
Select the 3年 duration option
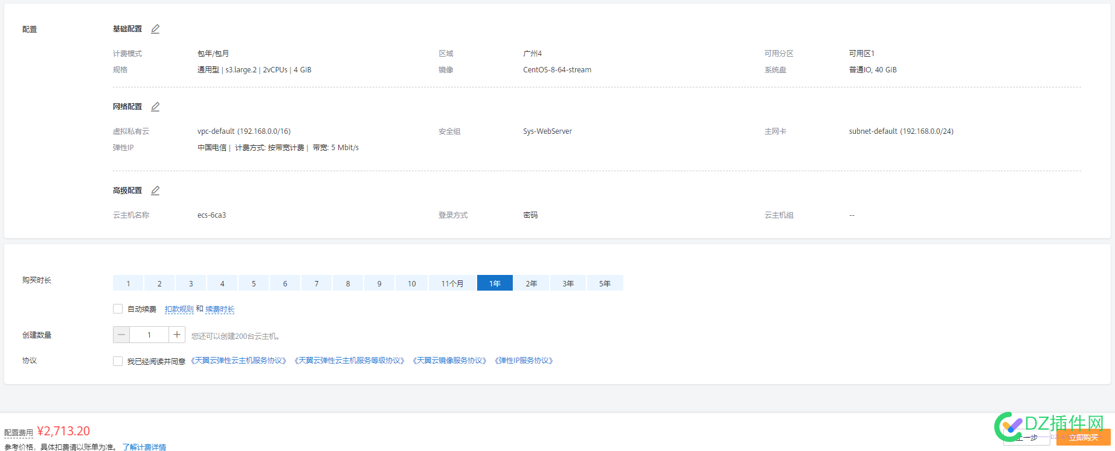point(568,283)
